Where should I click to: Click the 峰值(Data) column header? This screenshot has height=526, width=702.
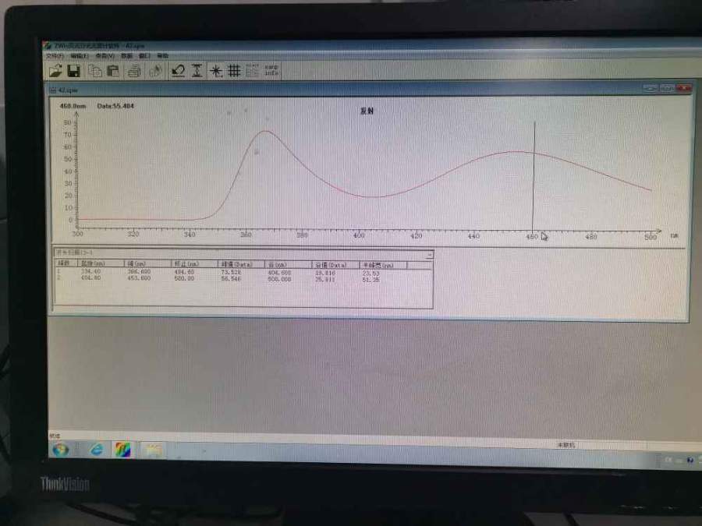(241, 264)
